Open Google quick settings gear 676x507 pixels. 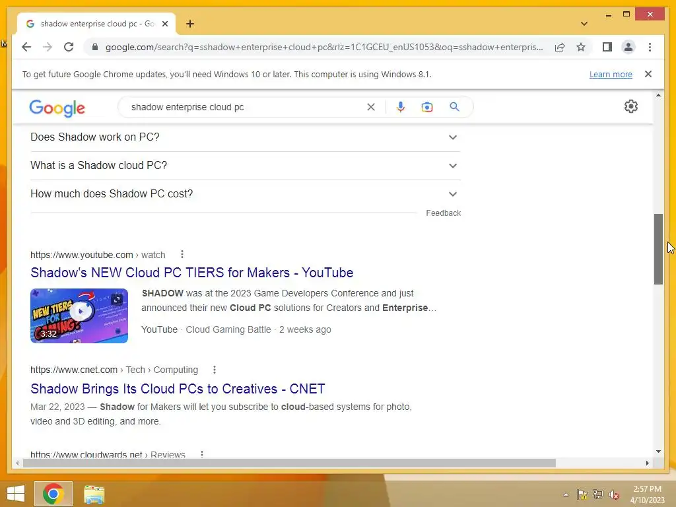click(630, 106)
